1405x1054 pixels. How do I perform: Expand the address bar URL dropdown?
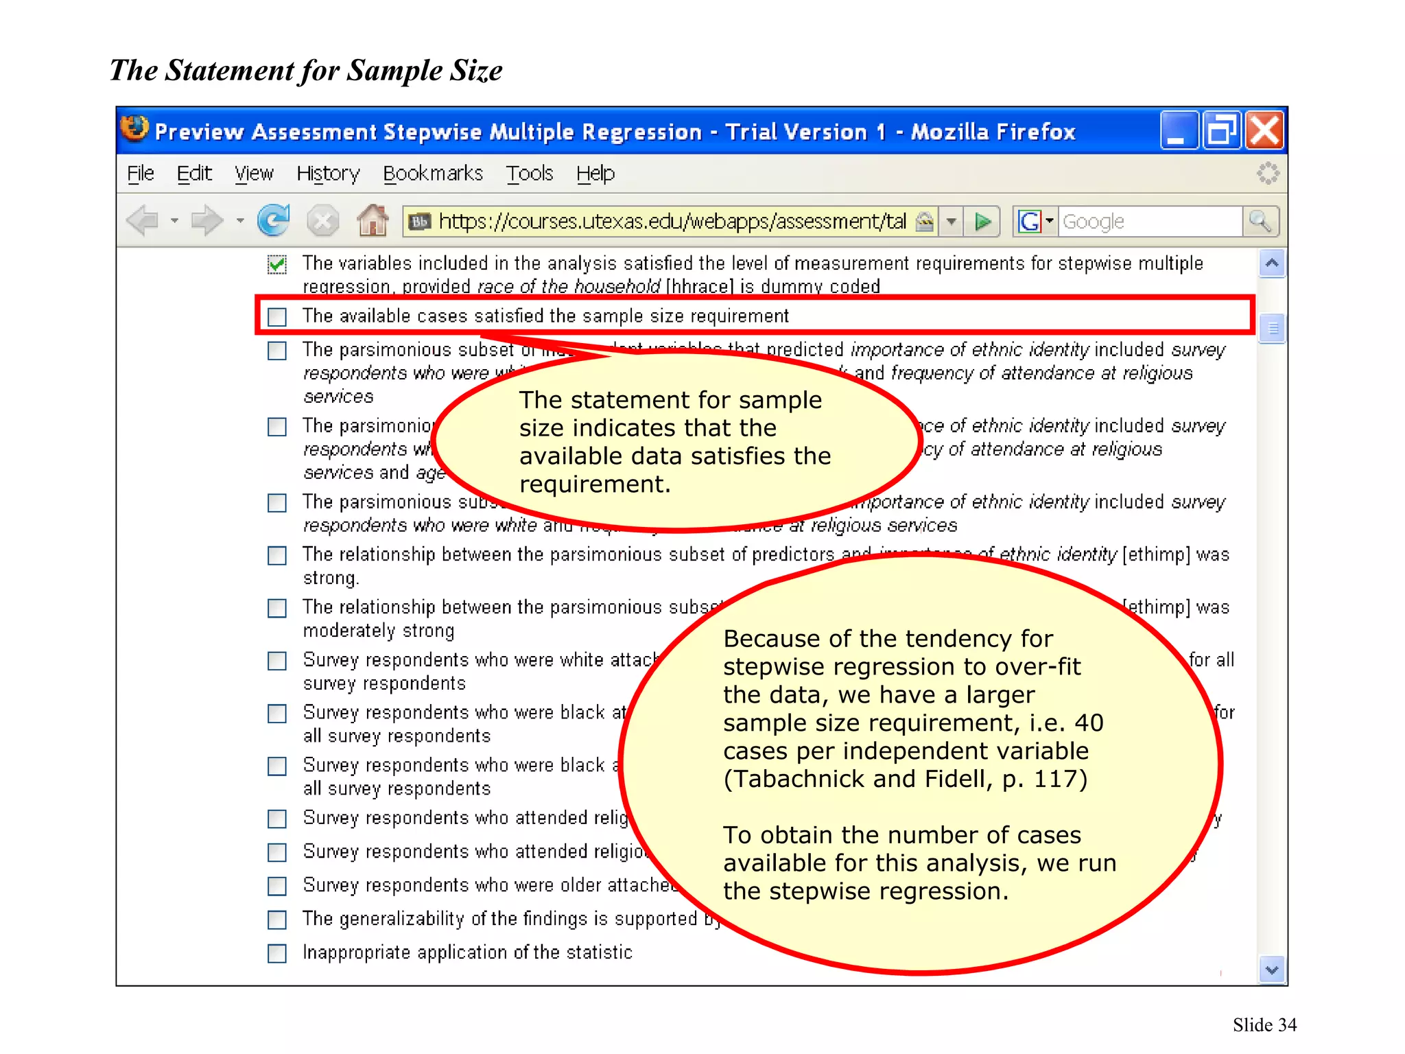click(x=951, y=222)
